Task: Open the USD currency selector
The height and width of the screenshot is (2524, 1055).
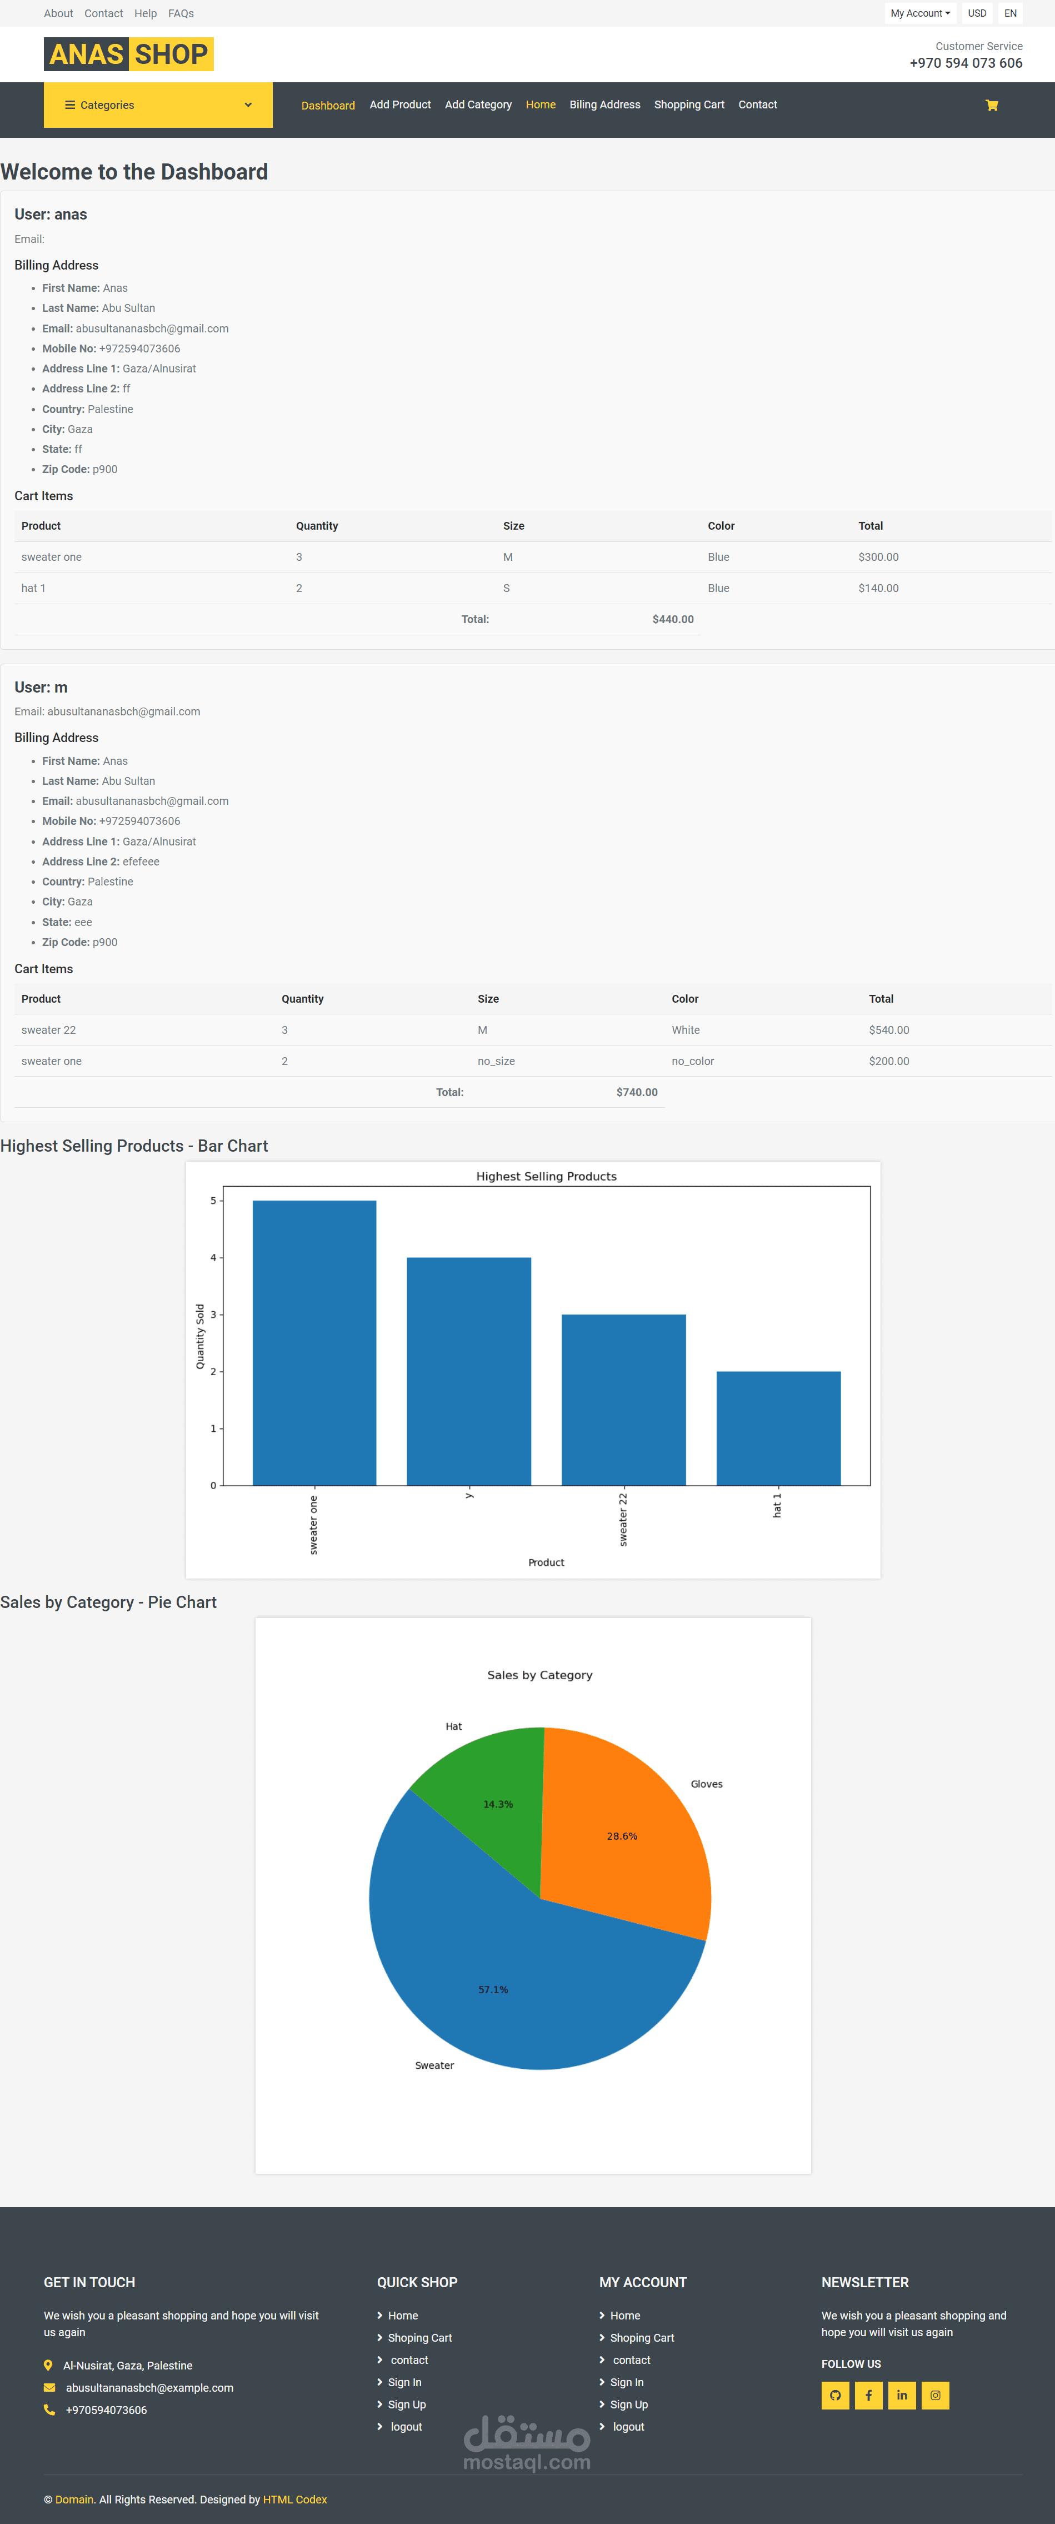Action: (977, 14)
